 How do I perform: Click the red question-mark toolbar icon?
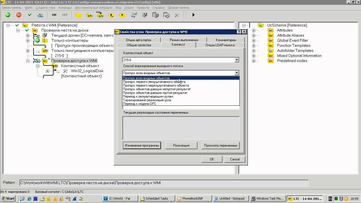click(x=19, y=15)
